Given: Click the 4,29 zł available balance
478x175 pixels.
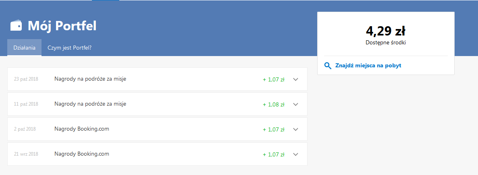Looking at the screenshot, I should click(386, 31).
